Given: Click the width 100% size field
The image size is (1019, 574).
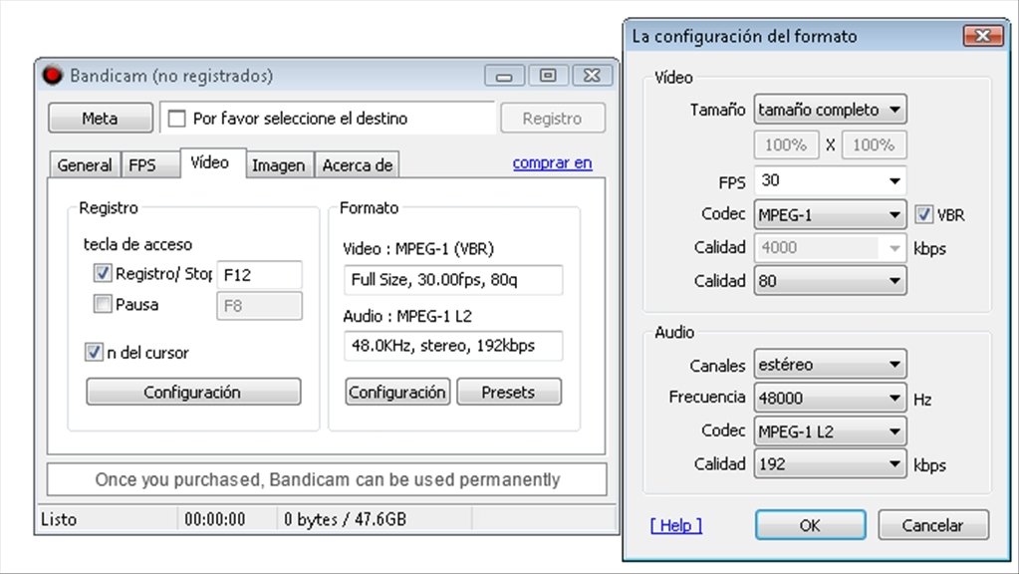Looking at the screenshot, I should (x=786, y=144).
